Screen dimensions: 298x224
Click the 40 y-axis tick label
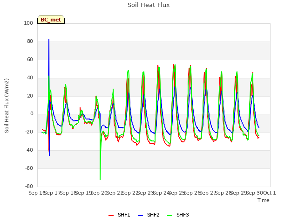coord(30,78)
